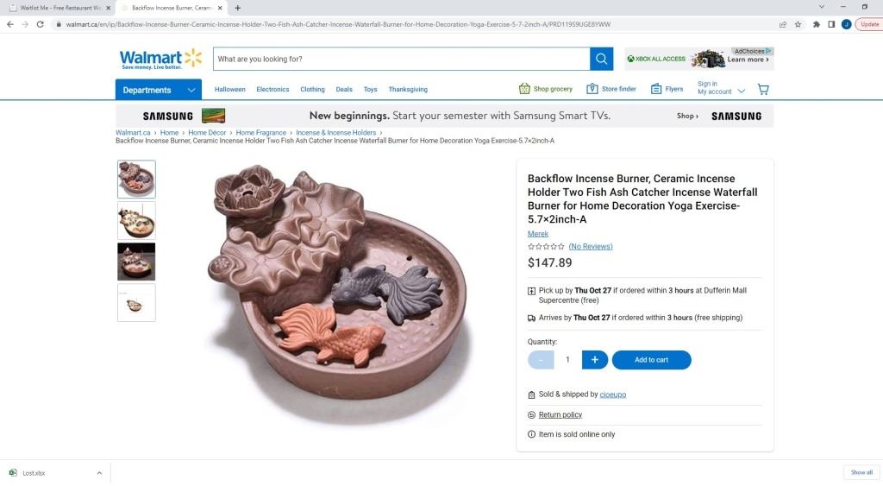This screenshot has height=486, width=883.
Task: Click the Walmart logo
Action: tap(160, 59)
